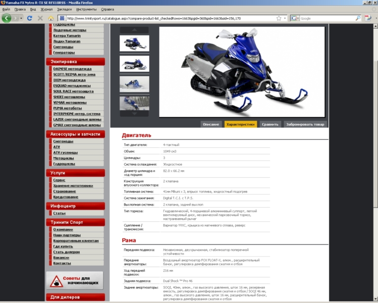Open the Закладки menu
This screenshot has height=303, width=378.
[x=65, y=10]
